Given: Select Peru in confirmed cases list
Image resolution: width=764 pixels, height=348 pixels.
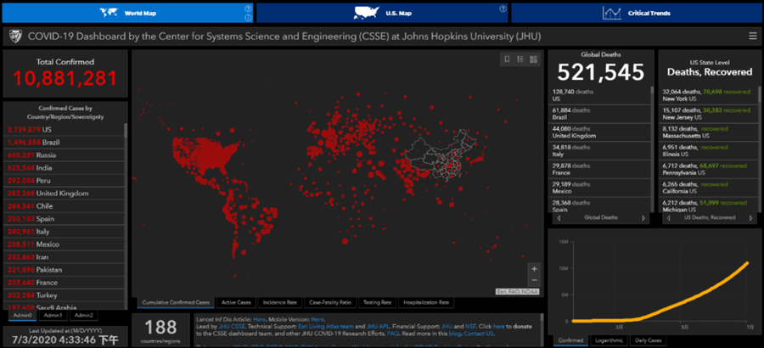Looking at the screenshot, I should click(65, 180).
